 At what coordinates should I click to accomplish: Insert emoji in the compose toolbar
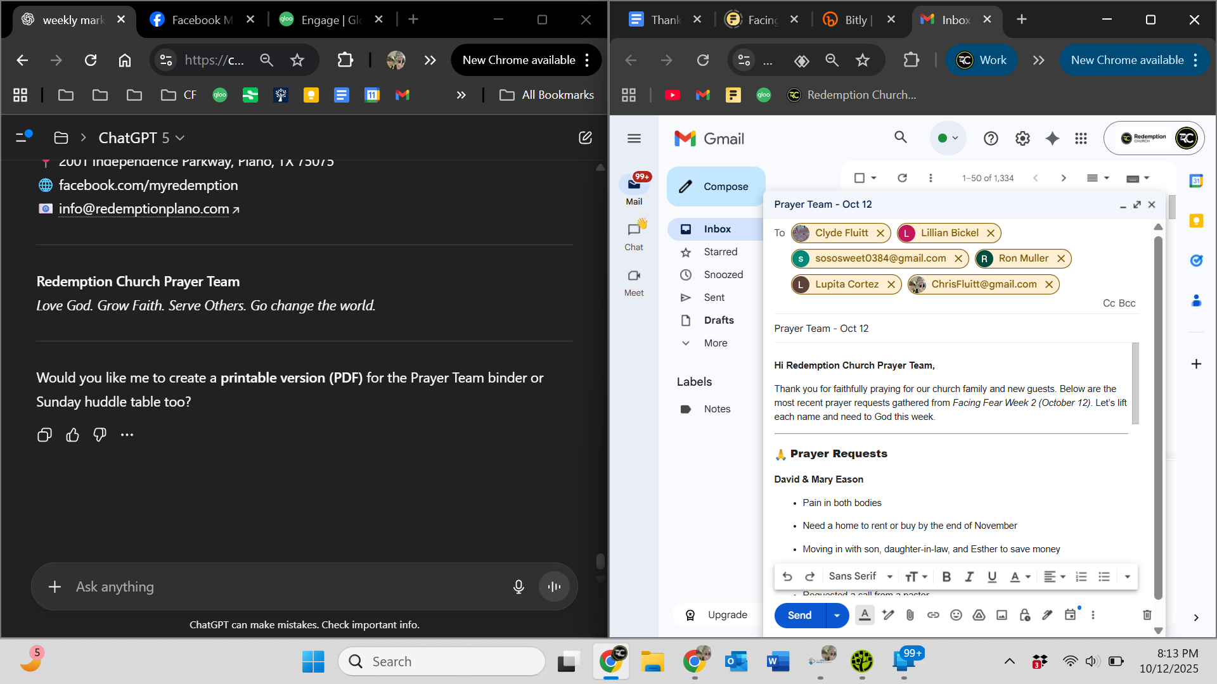point(956,615)
